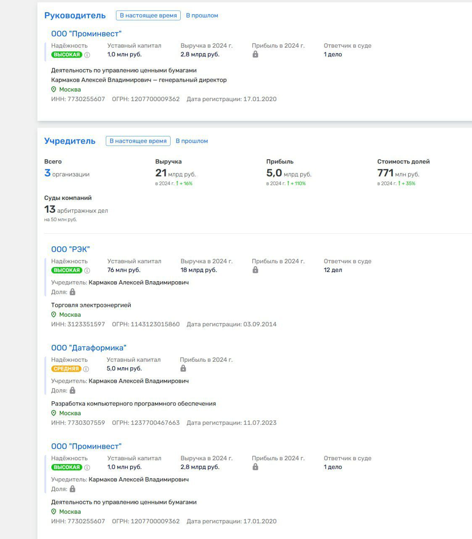Click info icon next to СРЕДНЯЯ badge
This screenshot has height=539, width=472.
point(86,369)
